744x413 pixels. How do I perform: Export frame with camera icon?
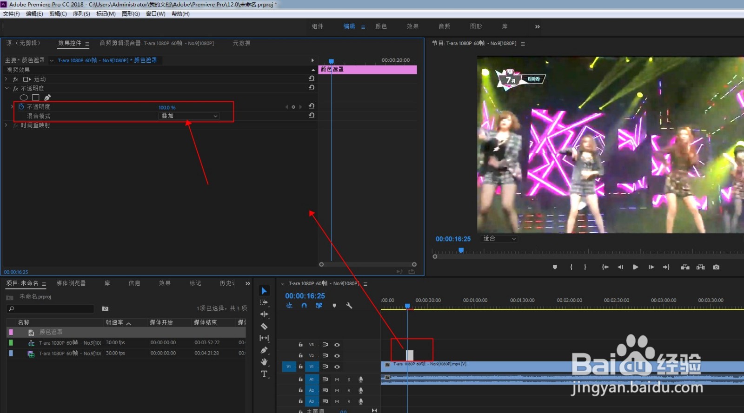click(x=716, y=267)
